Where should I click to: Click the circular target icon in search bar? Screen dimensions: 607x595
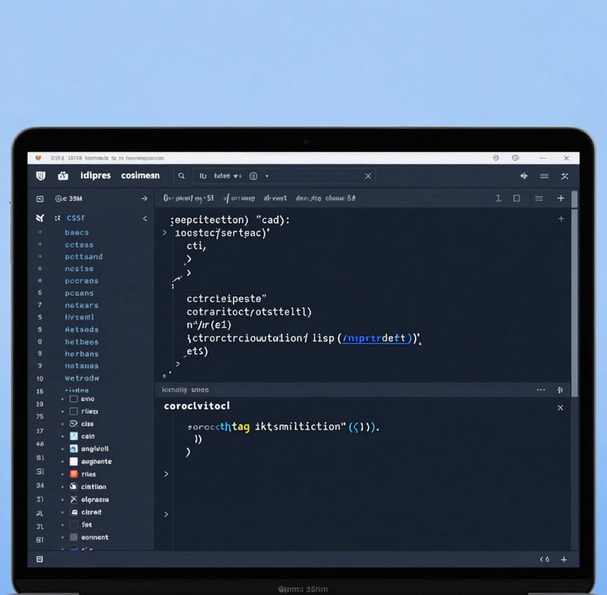[253, 176]
